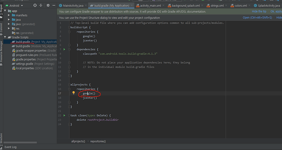Close the strings.xml tab
This screenshot has height=150, width=282.
[x=226, y=6]
